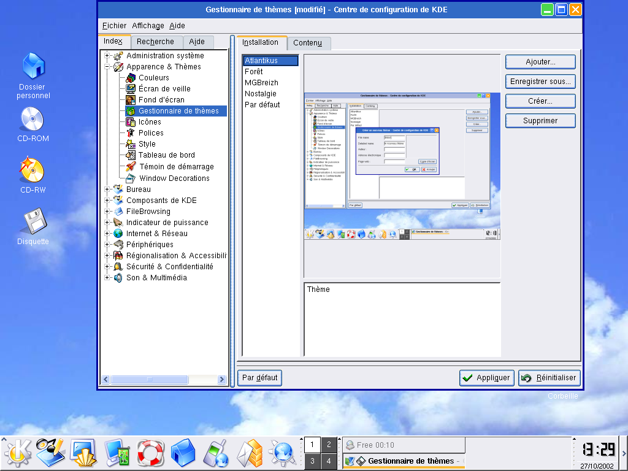Viewport: 628px width, 471px height.
Task: Open the Affichage menu
Action: pyautogui.click(x=148, y=26)
